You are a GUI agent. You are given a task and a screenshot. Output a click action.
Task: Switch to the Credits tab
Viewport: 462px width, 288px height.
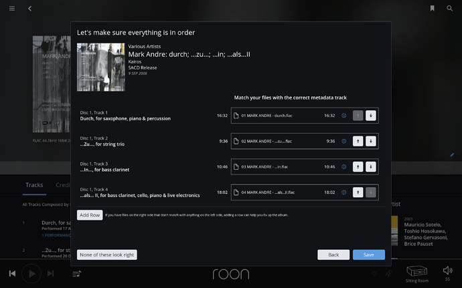(x=63, y=185)
